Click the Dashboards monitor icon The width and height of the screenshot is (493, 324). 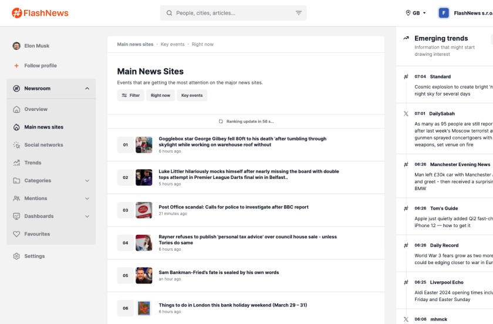point(16,216)
